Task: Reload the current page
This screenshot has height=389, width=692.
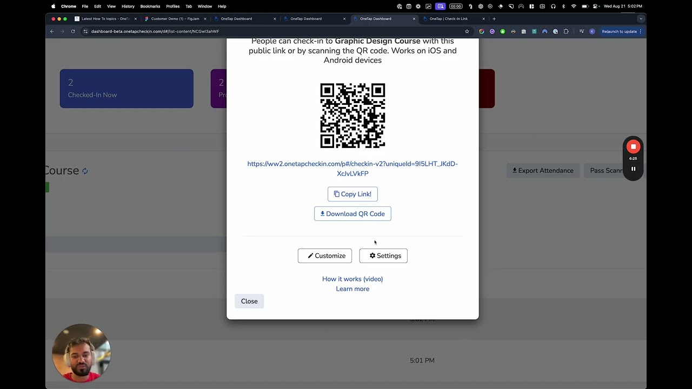Action: coord(73,31)
